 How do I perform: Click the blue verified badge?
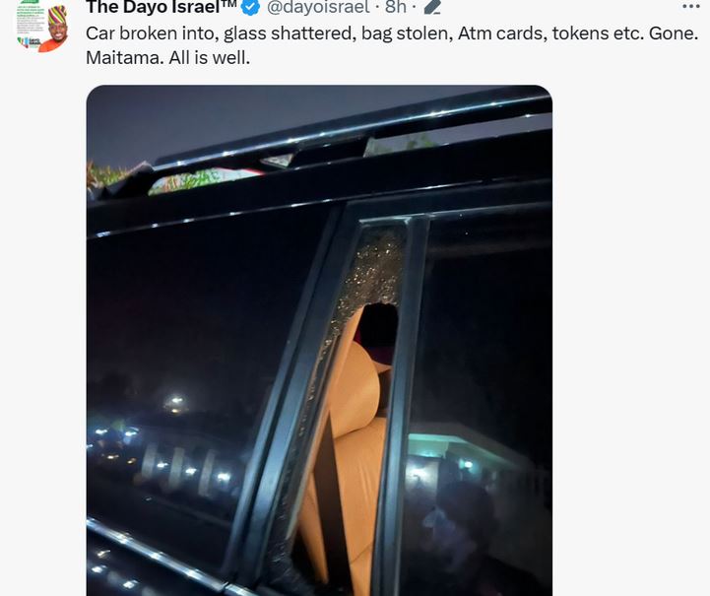(x=250, y=7)
